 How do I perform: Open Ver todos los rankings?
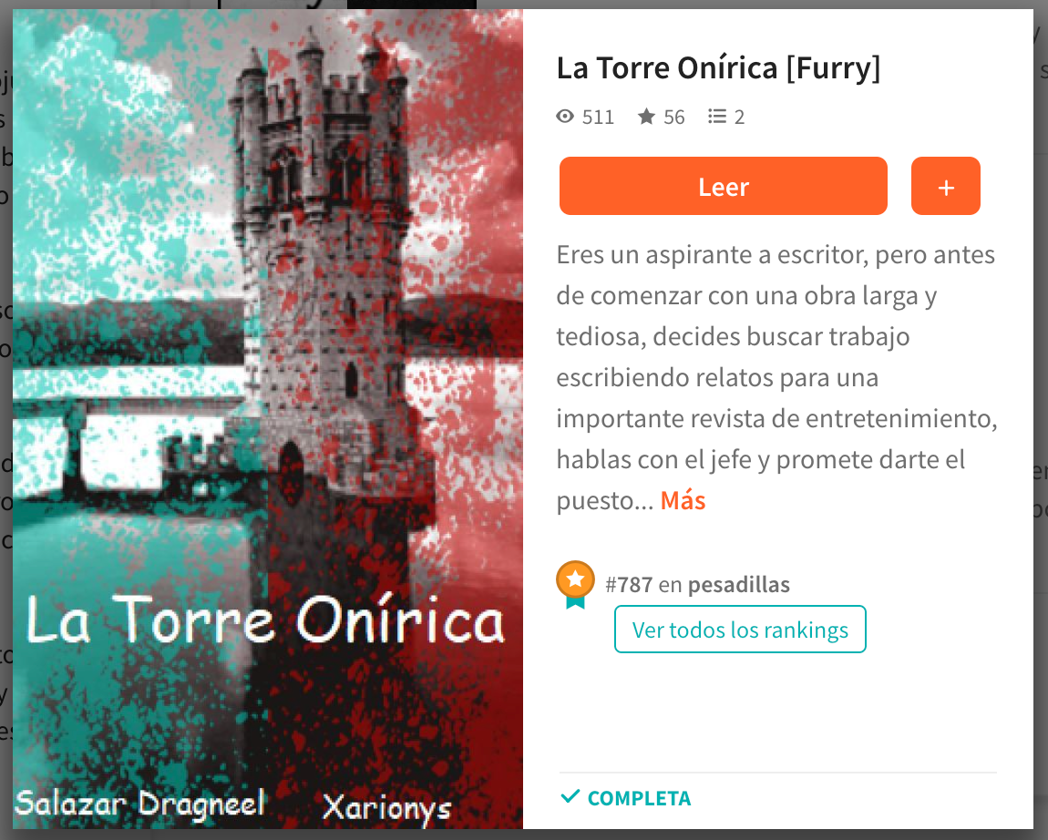740,630
